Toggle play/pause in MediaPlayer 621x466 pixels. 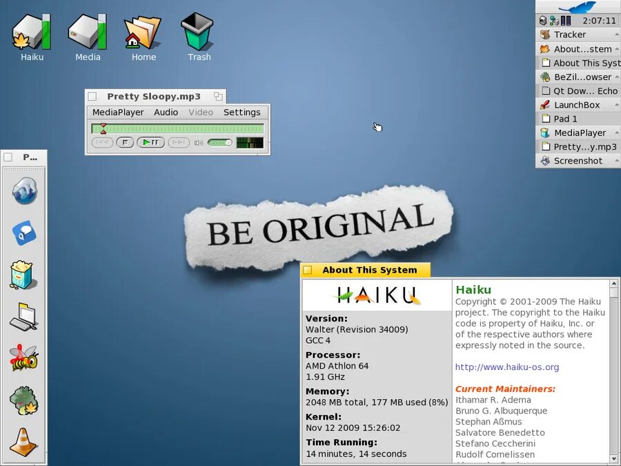point(150,143)
